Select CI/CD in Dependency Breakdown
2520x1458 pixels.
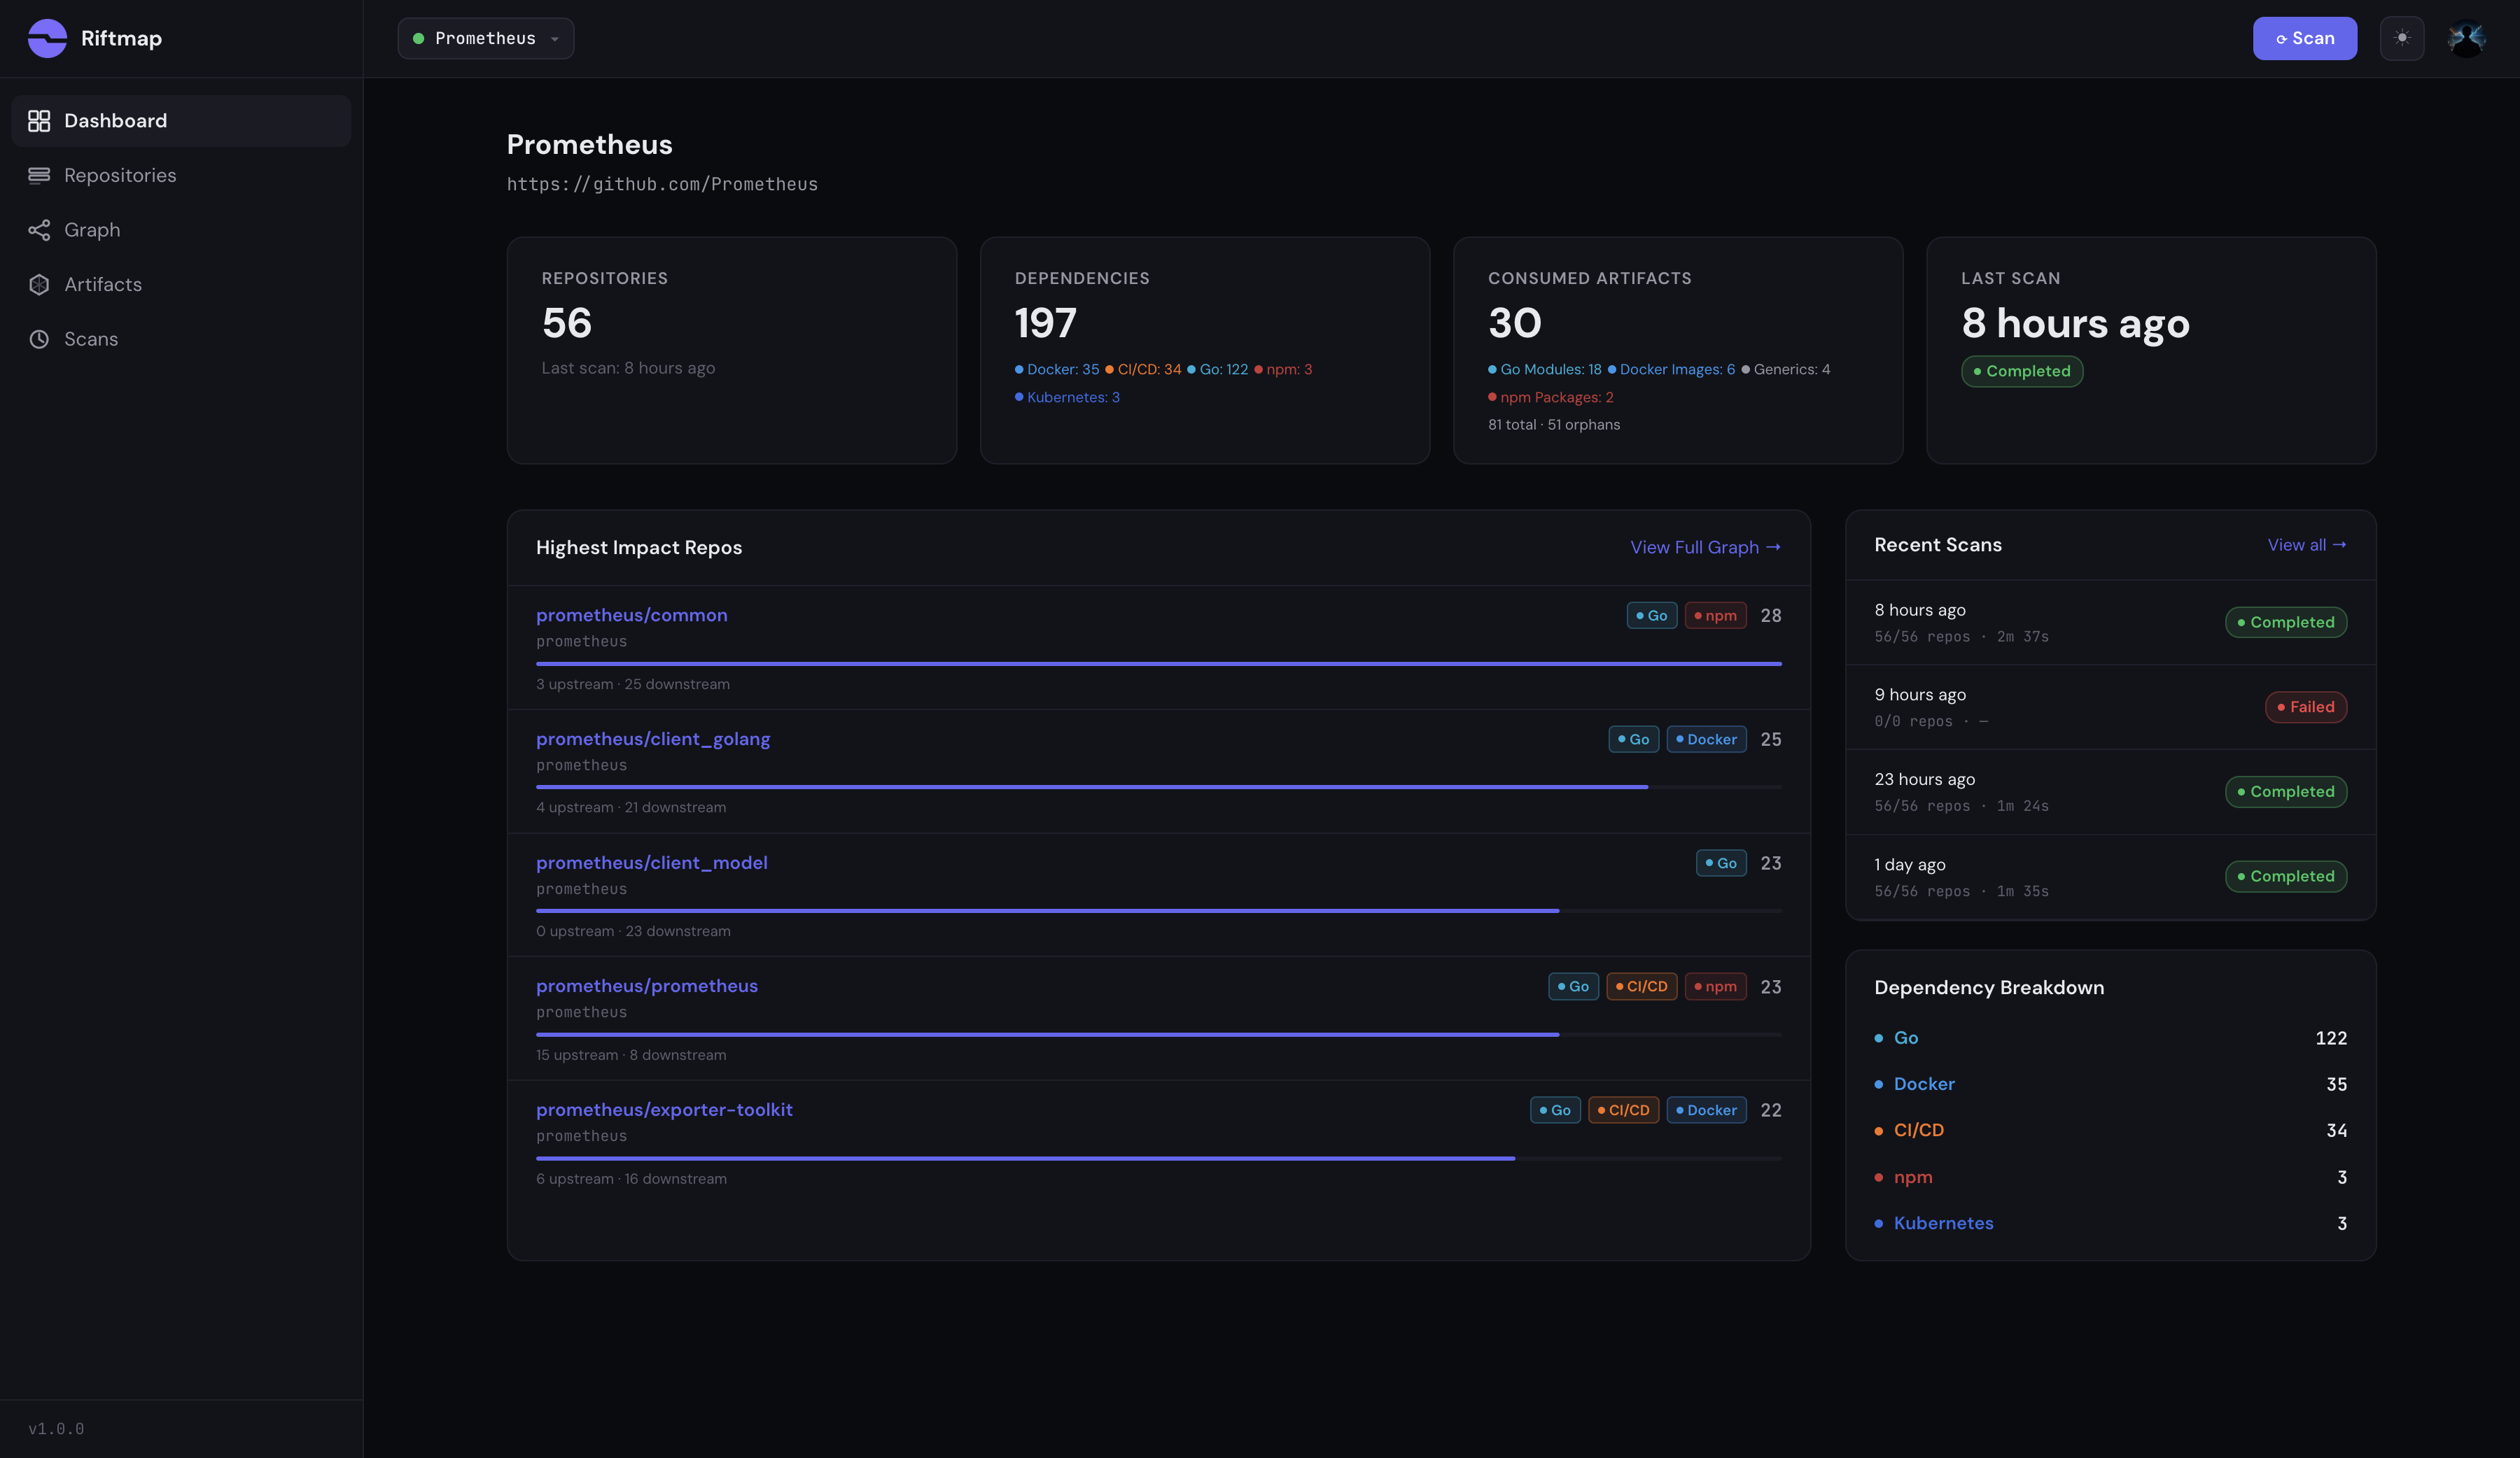click(x=2110, y=1130)
